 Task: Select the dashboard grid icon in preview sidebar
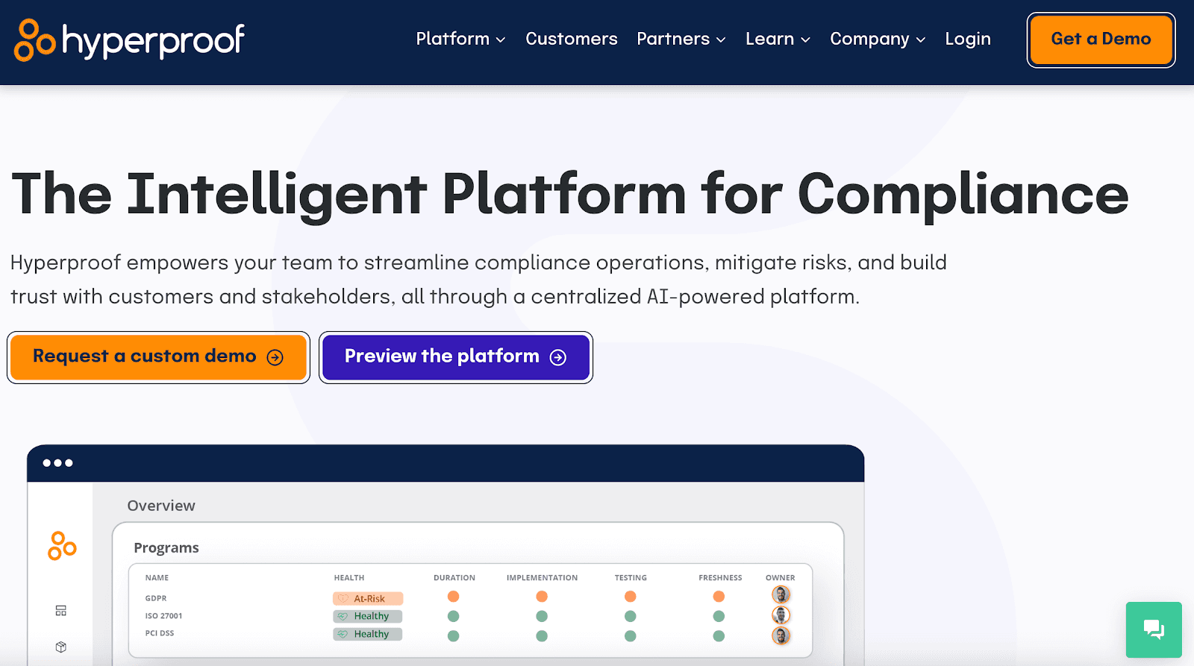pyautogui.click(x=61, y=611)
